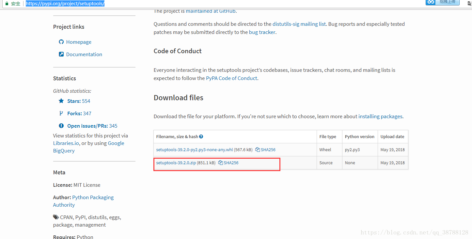
Task: Click the Meta sidebar heading
Action: click(x=59, y=172)
